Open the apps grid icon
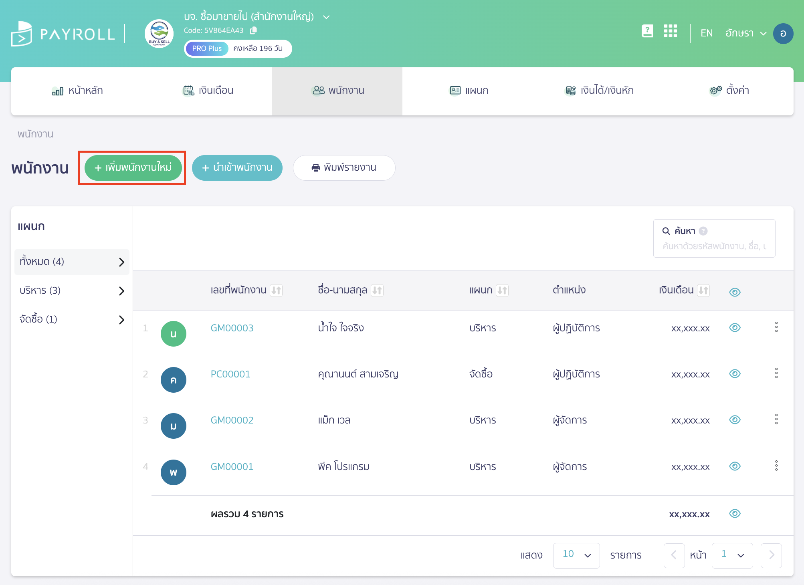 coord(670,31)
